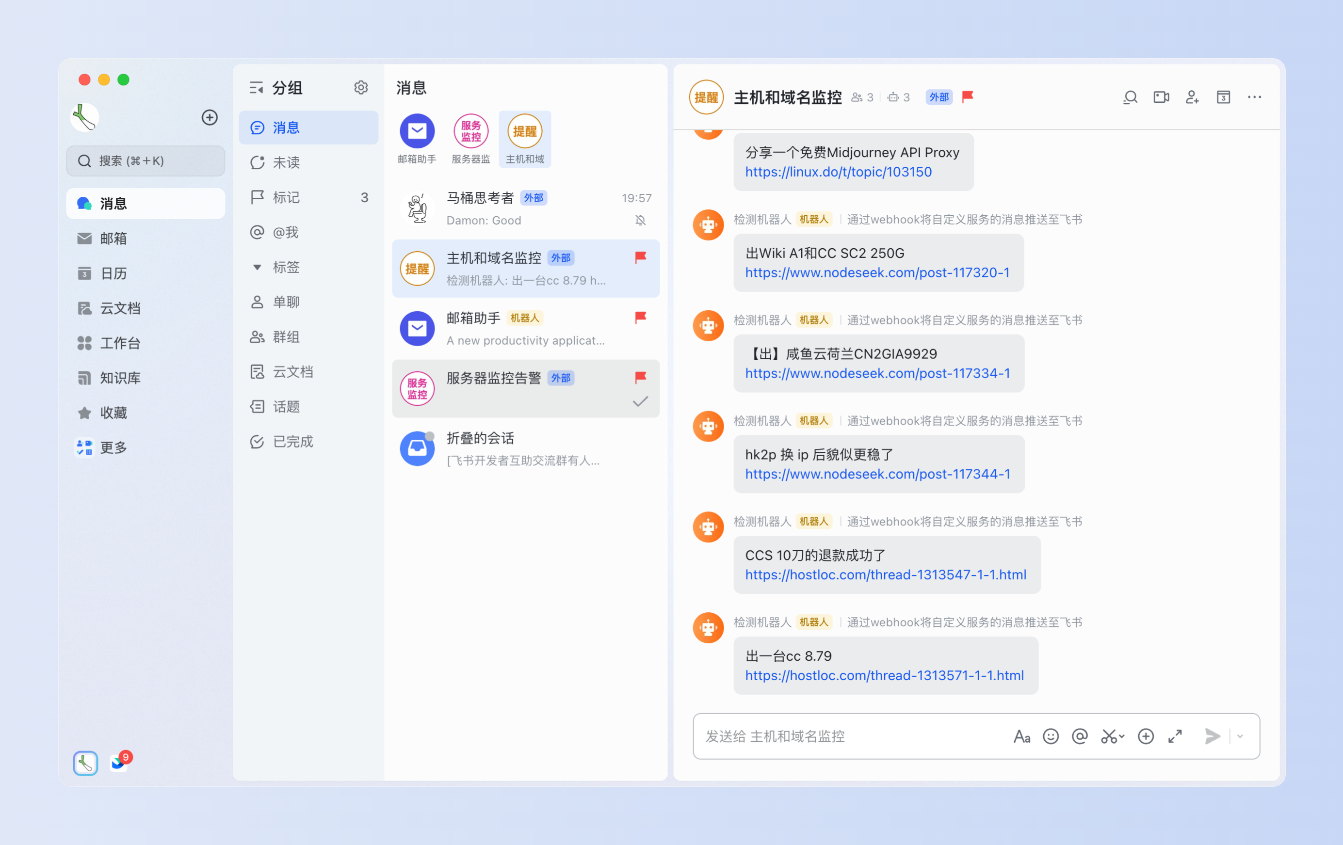Open the user profile avatar
Screen dimensions: 1343x845
pos(85,118)
